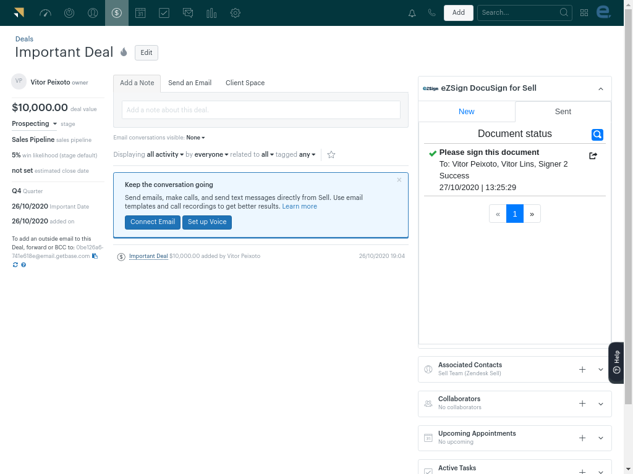Screen dimensions: 633x474
Task: Open the Settings gear icon
Action: (x=235, y=13)
